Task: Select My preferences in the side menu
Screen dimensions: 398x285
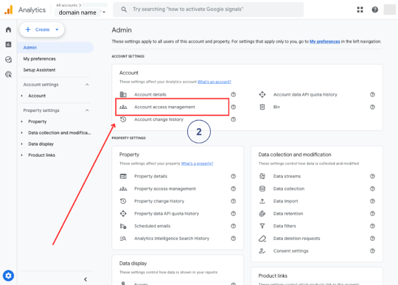Action: tap(39, 59)
